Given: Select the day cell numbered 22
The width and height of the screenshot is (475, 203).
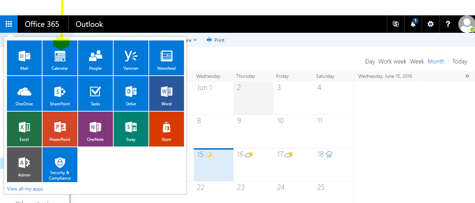Looking at the screenshot, I should coord(213,192).
